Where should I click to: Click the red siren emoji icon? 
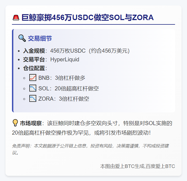16,18
